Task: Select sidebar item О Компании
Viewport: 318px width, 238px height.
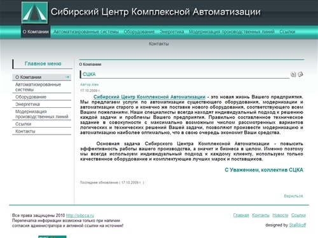Action: 42,77
